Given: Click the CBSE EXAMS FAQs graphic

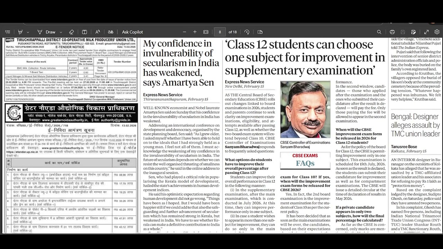Looking at the screenshot, I should [305, 160].
